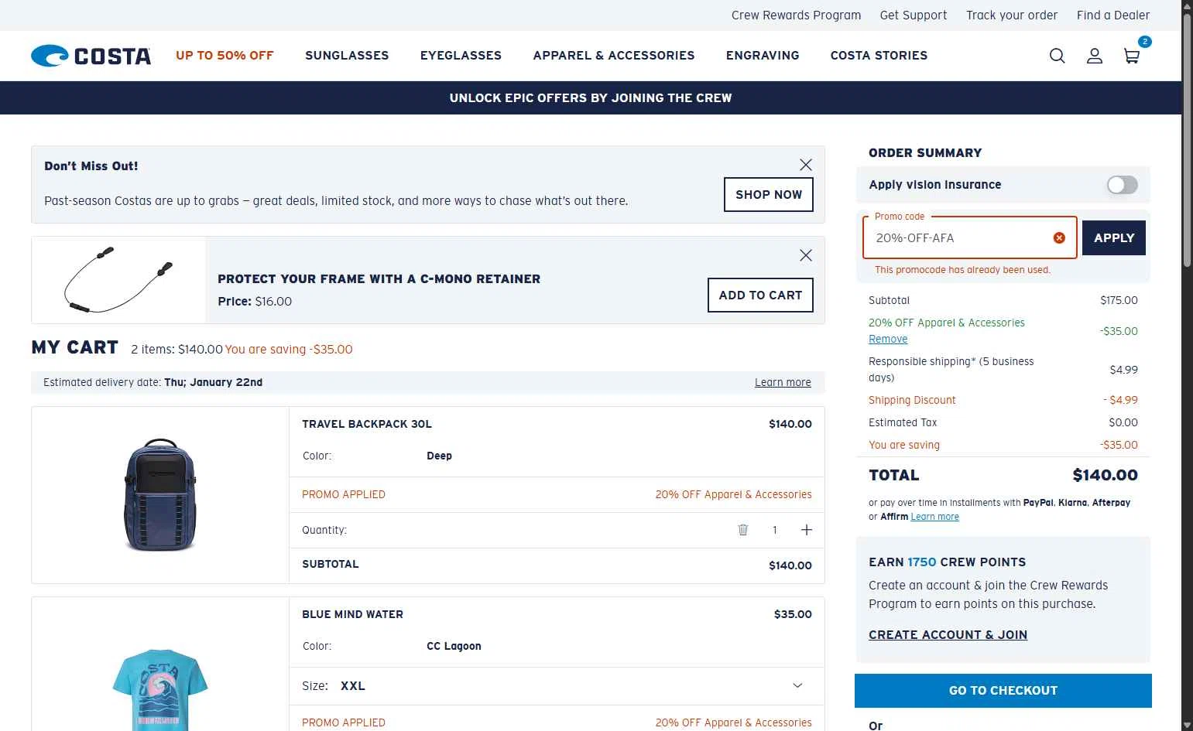
Task: Open the account profile icon
Action: (x=1094, y=56)
